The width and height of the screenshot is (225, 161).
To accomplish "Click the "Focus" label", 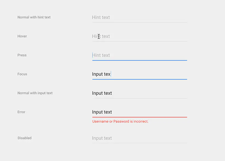I will [22, 74].
